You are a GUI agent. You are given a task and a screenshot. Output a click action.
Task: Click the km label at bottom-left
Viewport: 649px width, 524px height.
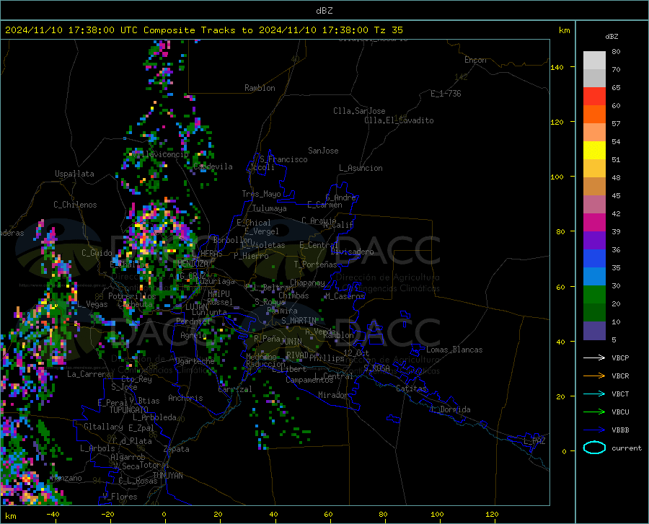click(10, 516)
